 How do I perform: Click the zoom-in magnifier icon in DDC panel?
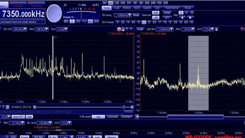click(127, 29)
